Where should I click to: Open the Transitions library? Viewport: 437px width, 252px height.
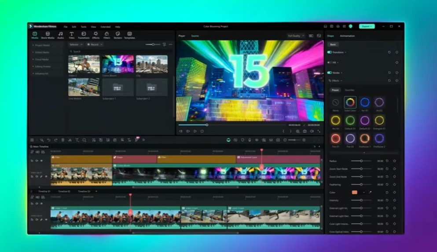tap(84, 35)
